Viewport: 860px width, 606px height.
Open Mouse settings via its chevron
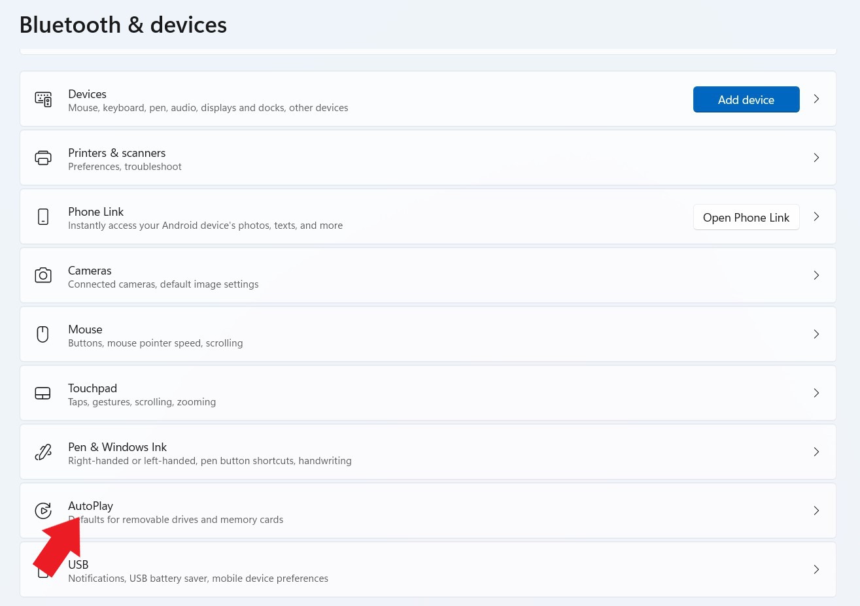816,334
